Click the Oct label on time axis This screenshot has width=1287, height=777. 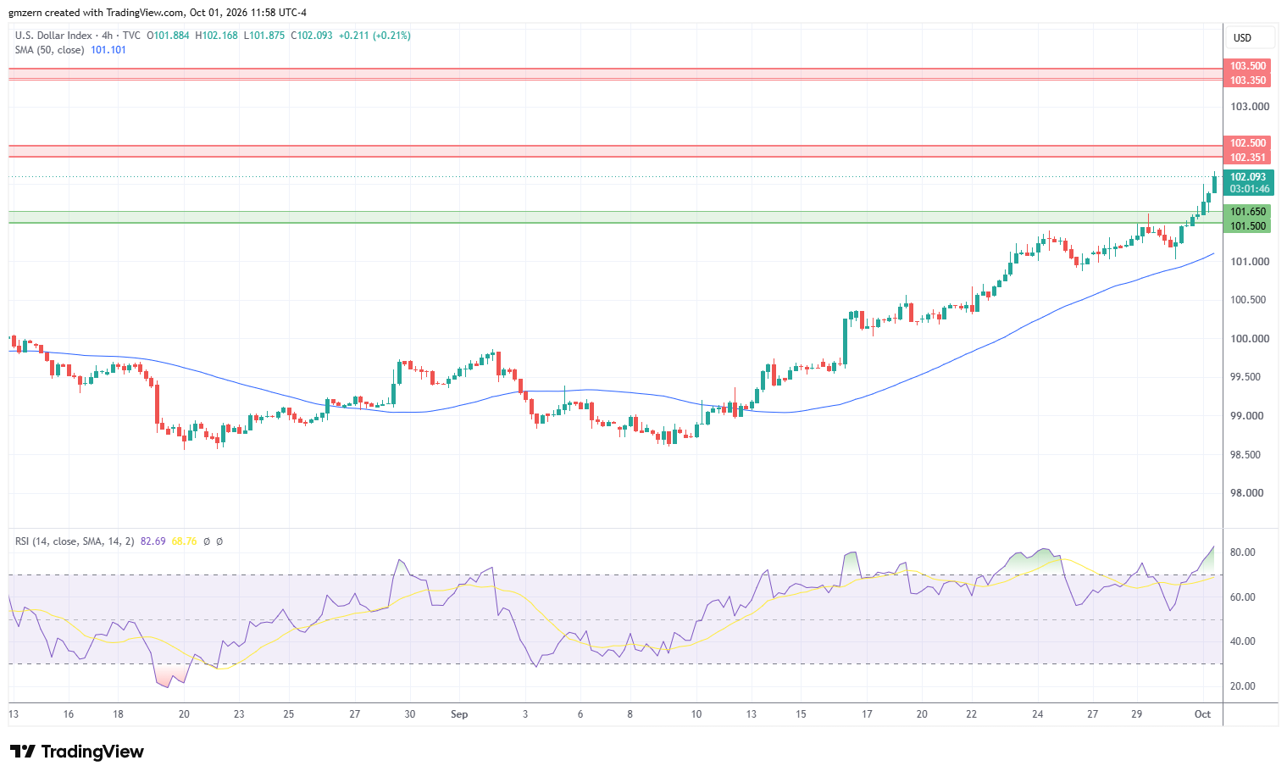click(1202, 714)
